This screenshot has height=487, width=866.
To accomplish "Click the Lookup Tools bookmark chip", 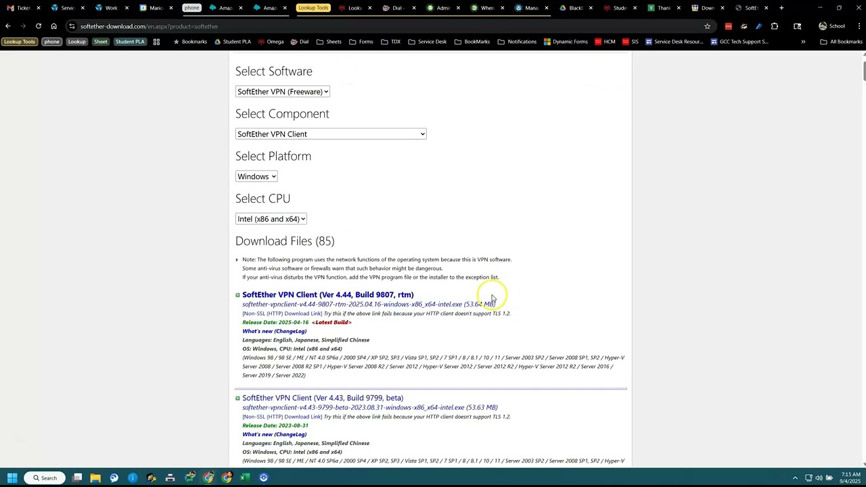I will [x=19, y=42].
